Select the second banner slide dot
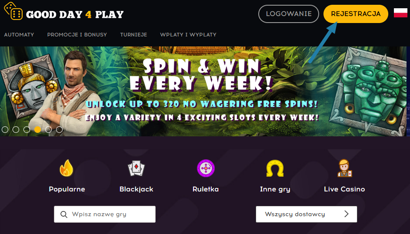Image resolution: width=410 pixels, height=234 pixels. [16, 129]
